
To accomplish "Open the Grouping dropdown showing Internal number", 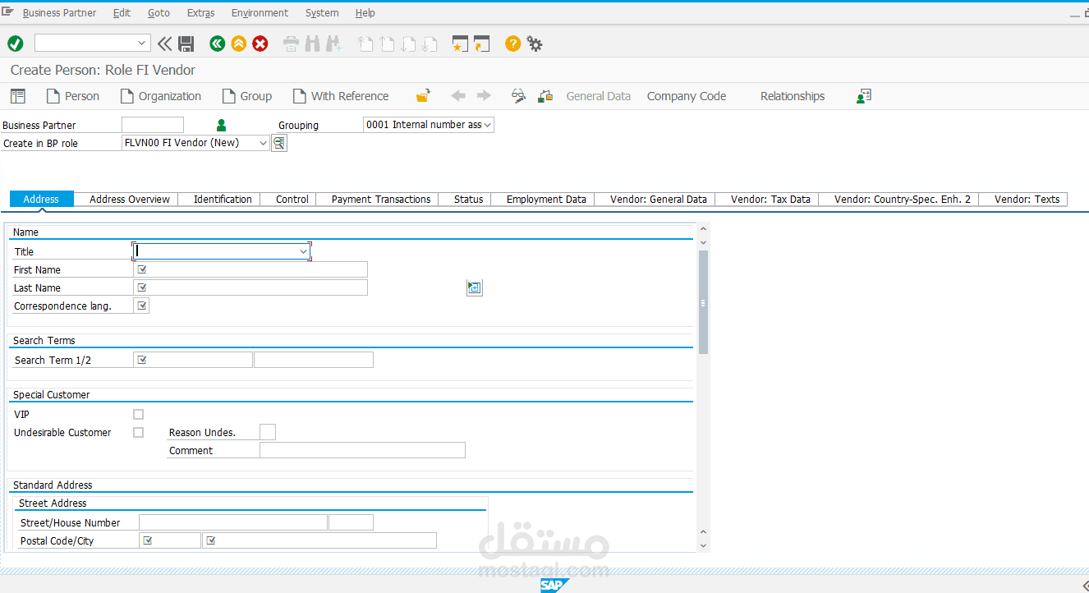I will [487, 124].
